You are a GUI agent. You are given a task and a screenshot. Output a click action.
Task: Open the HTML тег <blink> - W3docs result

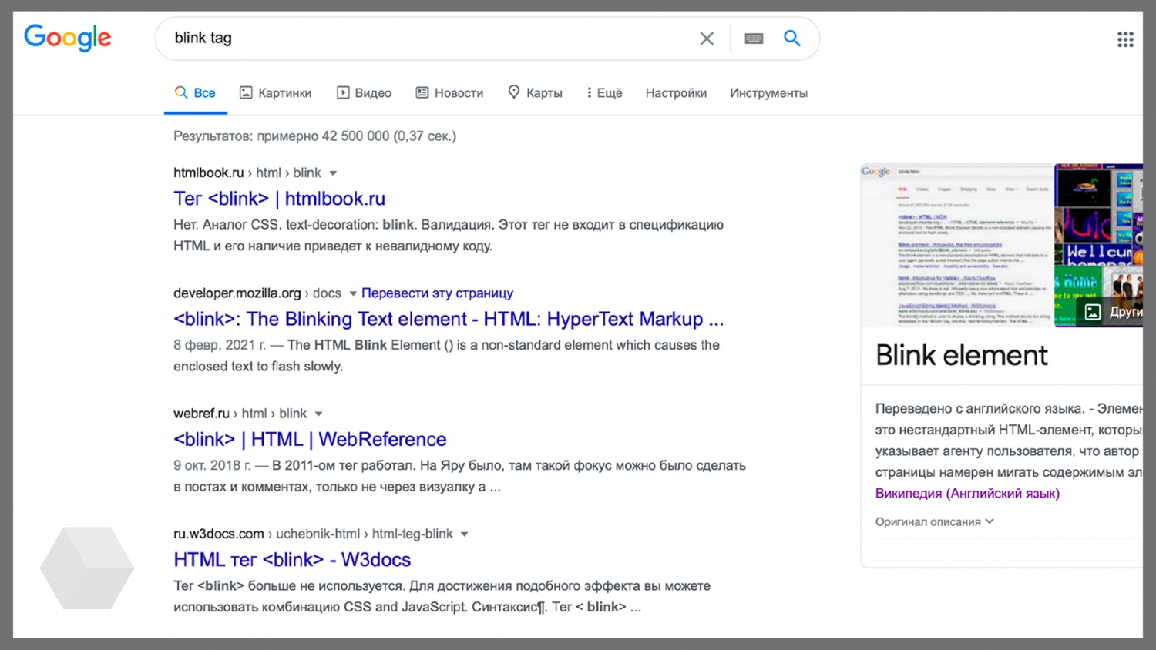(292, 560)
